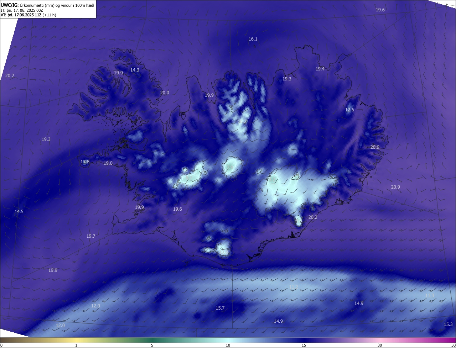456x348 pixels.
Task: Click the 16.1 value north of Iceland
Action: pos(253,39)
